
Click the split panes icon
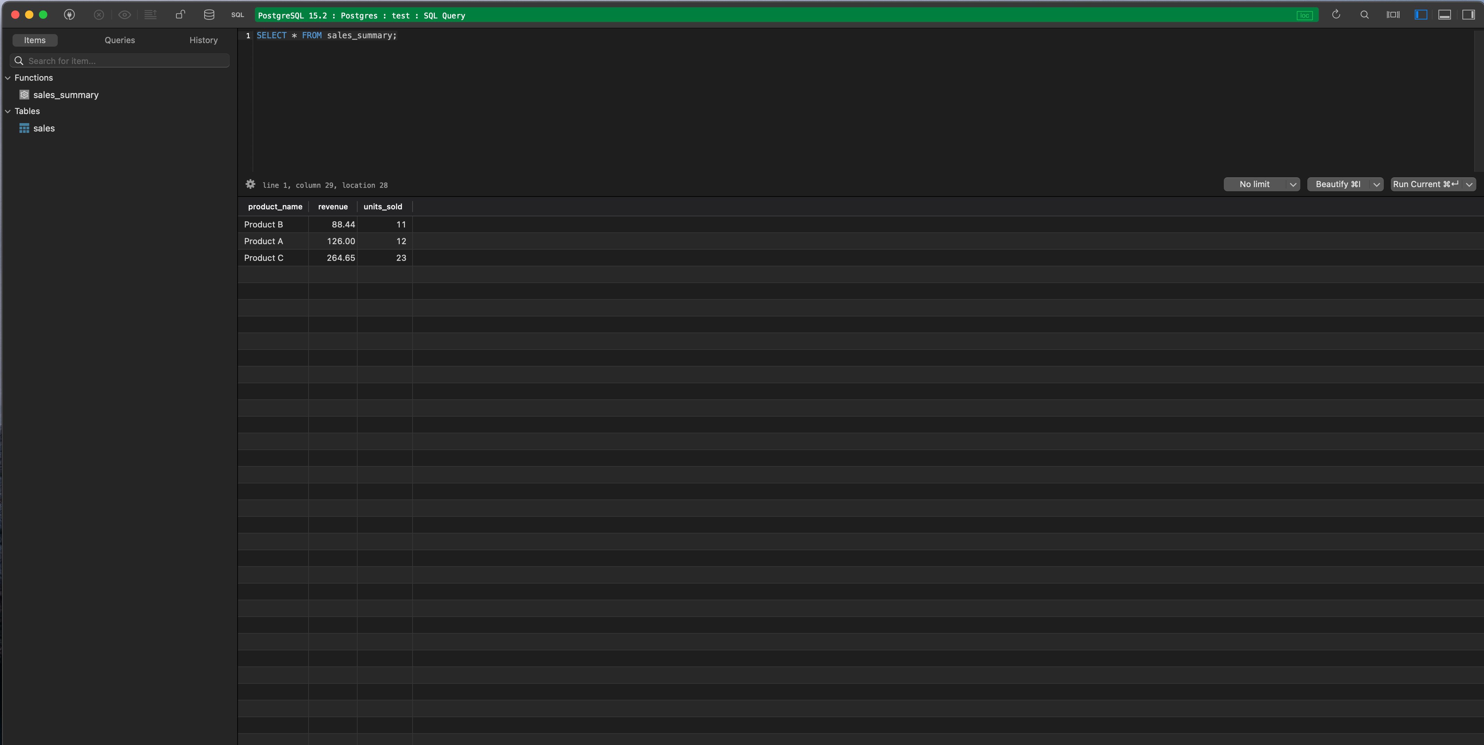click(1393, 15)
